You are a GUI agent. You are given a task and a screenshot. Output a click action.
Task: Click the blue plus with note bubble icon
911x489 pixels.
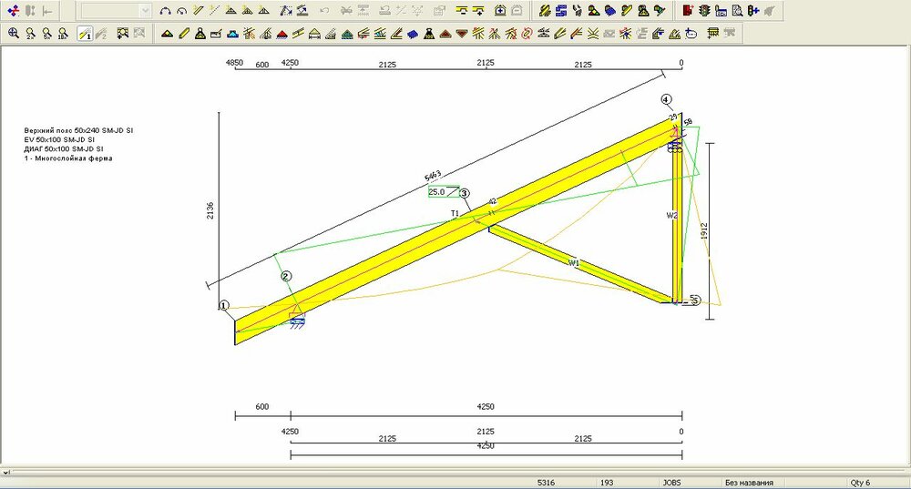[x=691, y=34]
